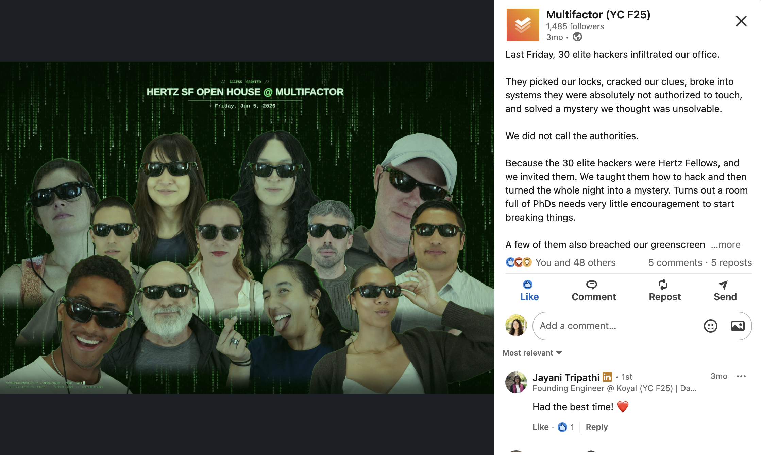Image resolution: width=761 pixels, height=455 pixels.
Task: Like Jayani Tripathi's comment
Action: (x=540, y=427)
